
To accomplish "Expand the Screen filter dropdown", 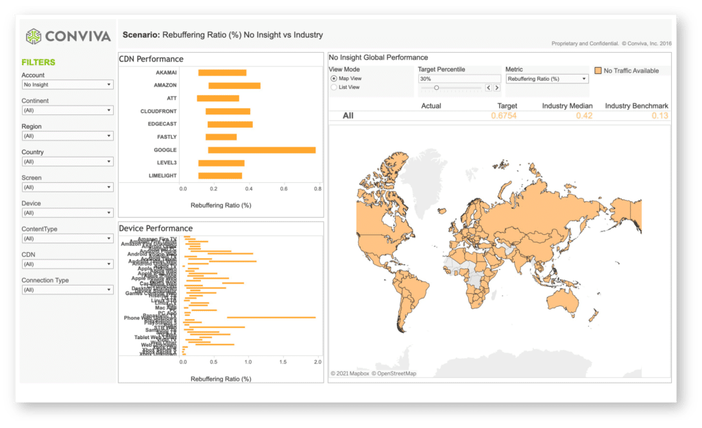I will point(67,187).
